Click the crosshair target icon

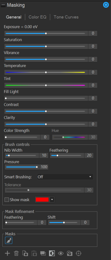tap(78, 253)
